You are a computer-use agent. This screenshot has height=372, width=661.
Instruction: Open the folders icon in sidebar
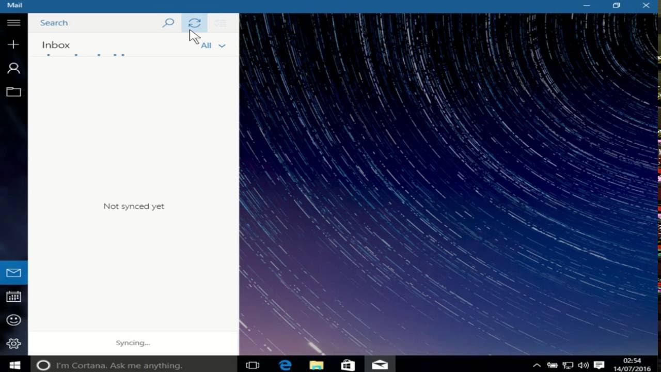14,92
